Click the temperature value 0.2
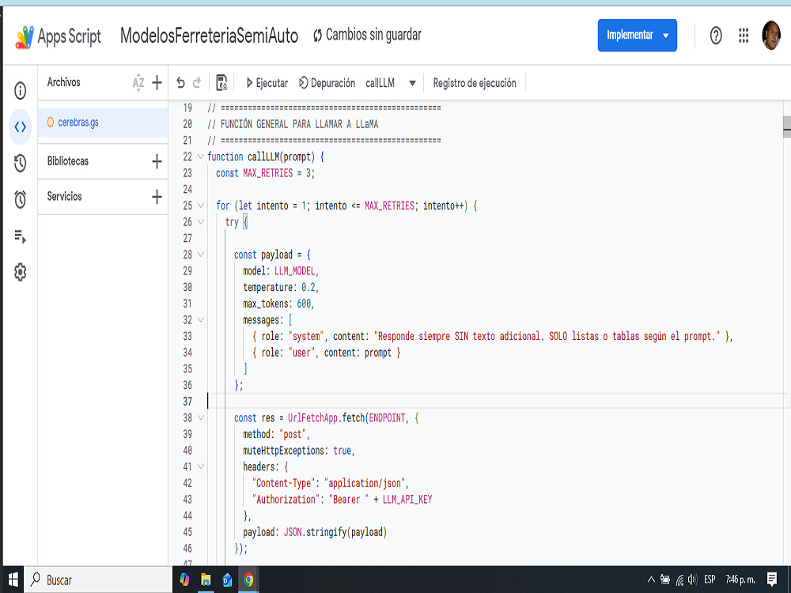Viewport: 791px width, 593px height. tap(308, 288)
